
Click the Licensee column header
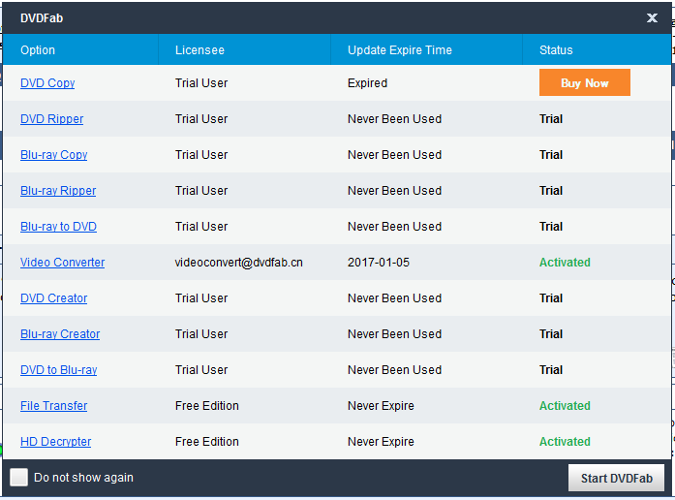pos(199,50)
